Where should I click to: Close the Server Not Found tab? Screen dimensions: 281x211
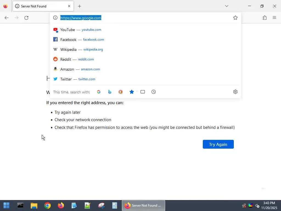69,6
